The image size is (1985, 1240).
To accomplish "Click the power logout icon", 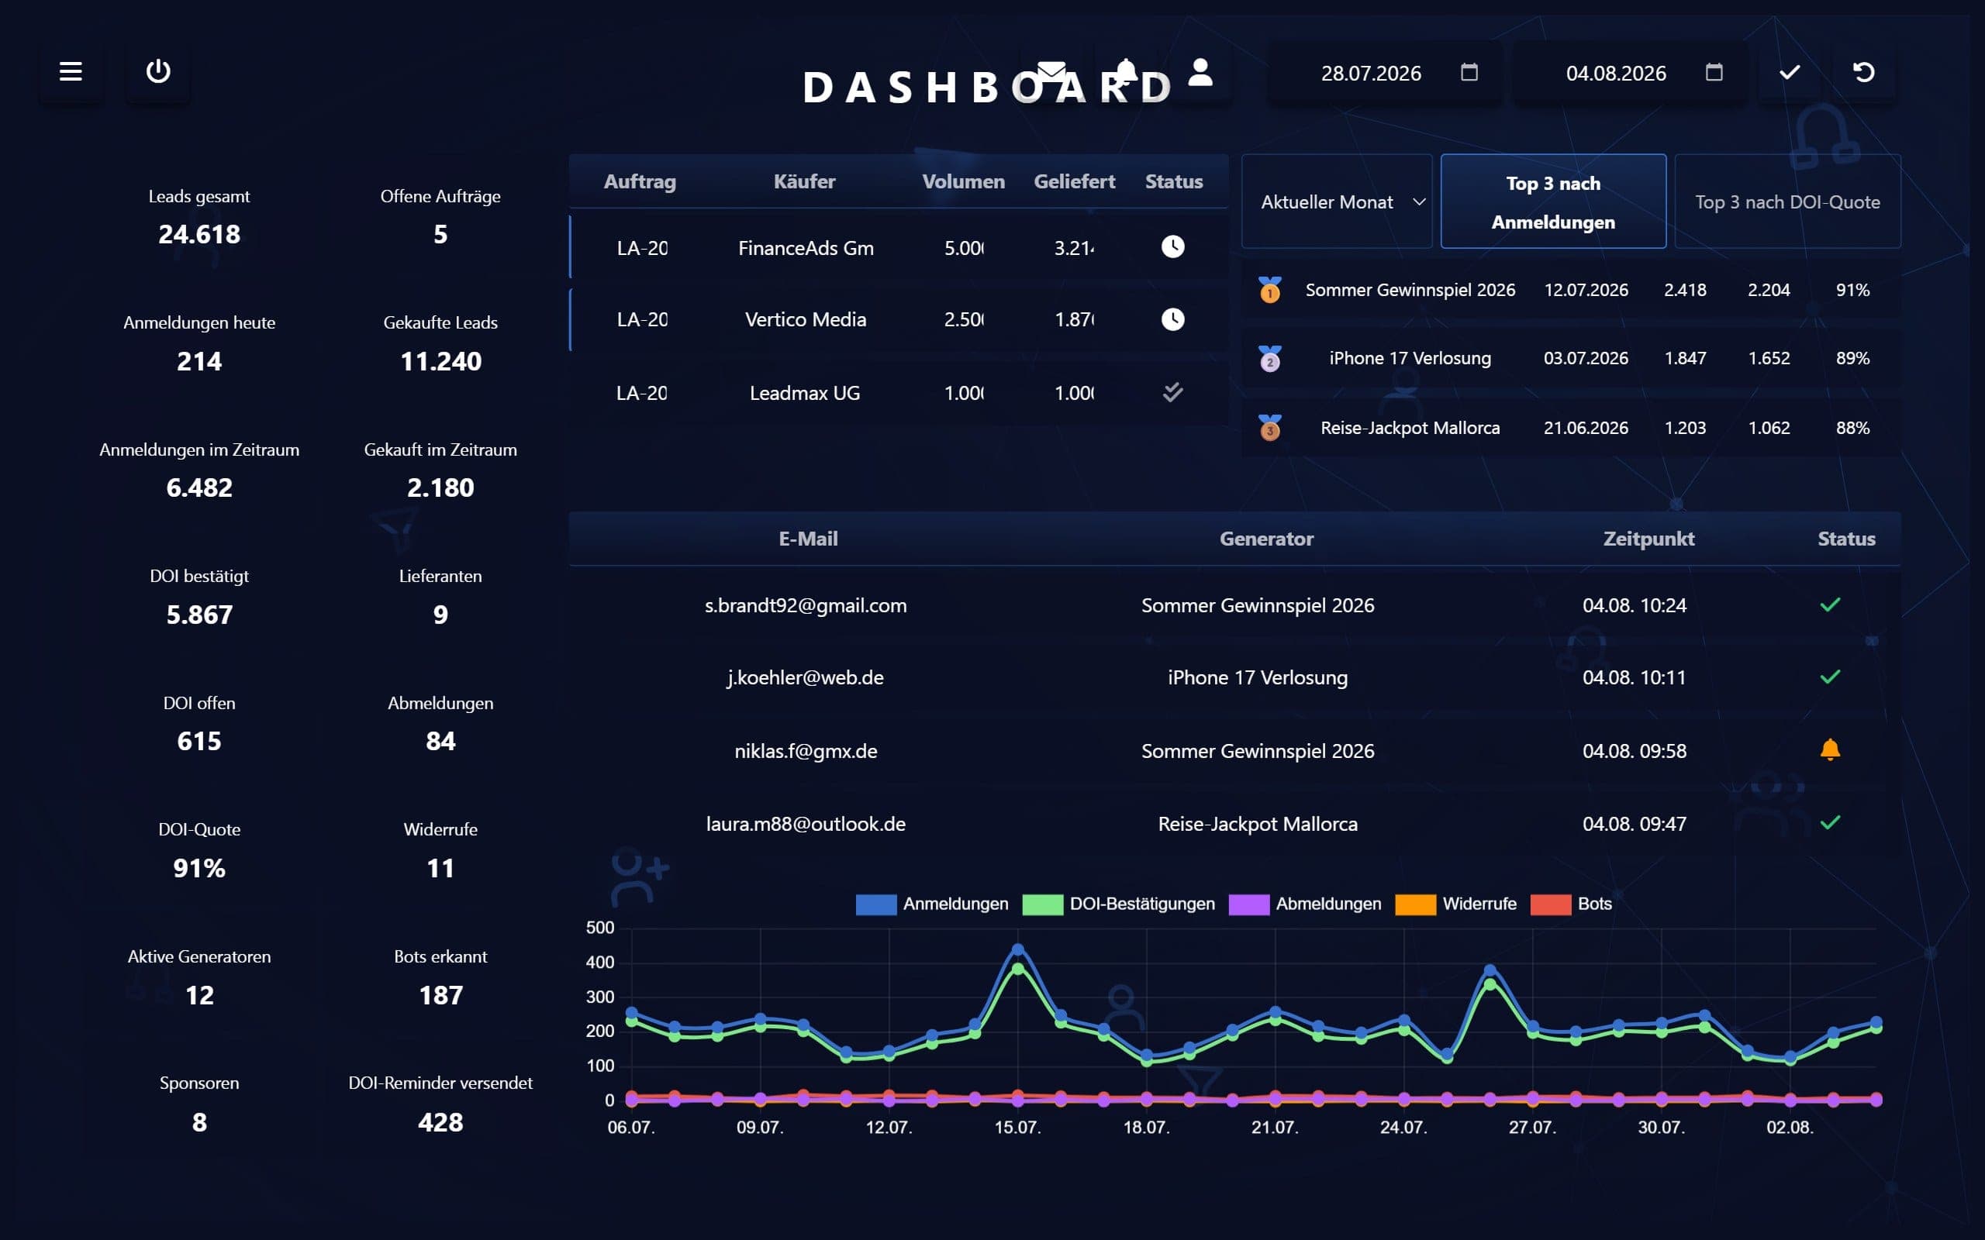I will pos(158,71).
